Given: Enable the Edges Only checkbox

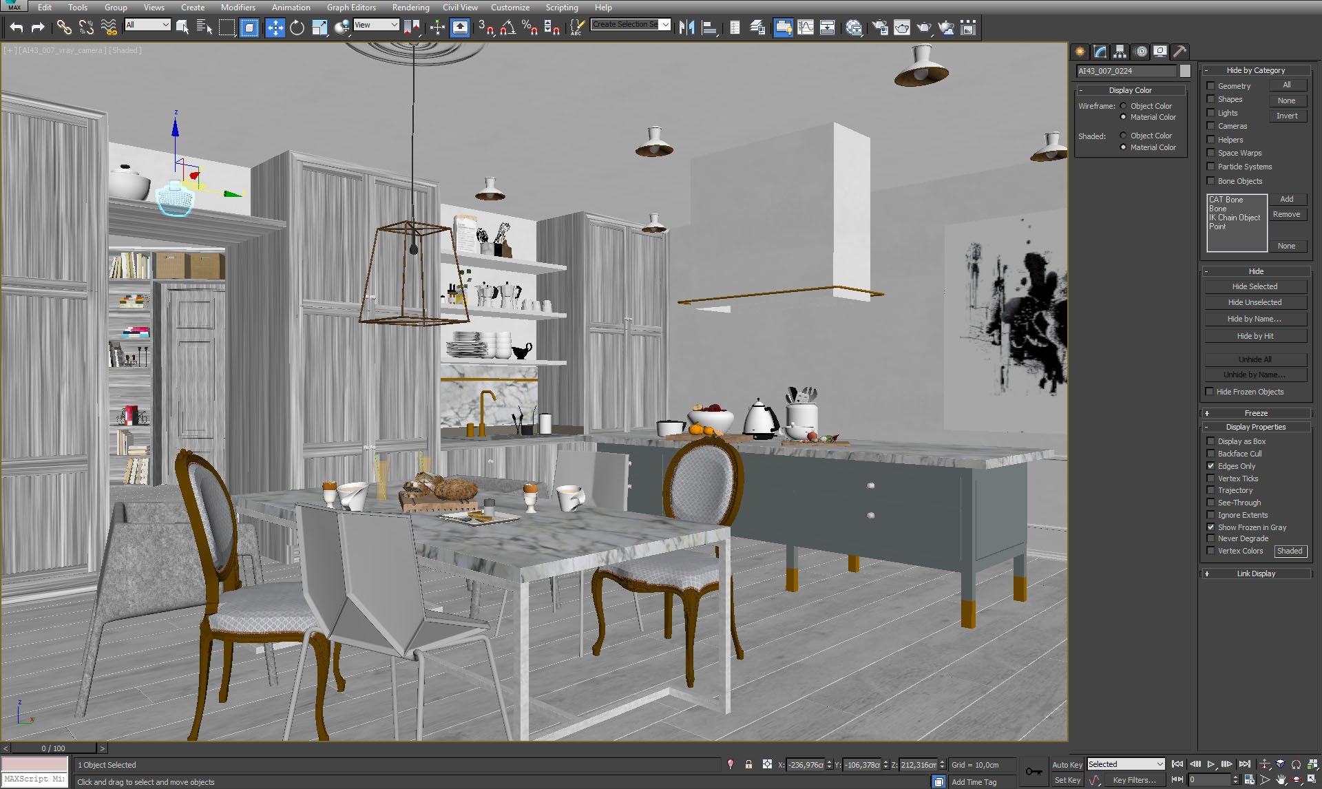Looking at the screenshot, I should pyautogui.click(x=1210, y=466).
